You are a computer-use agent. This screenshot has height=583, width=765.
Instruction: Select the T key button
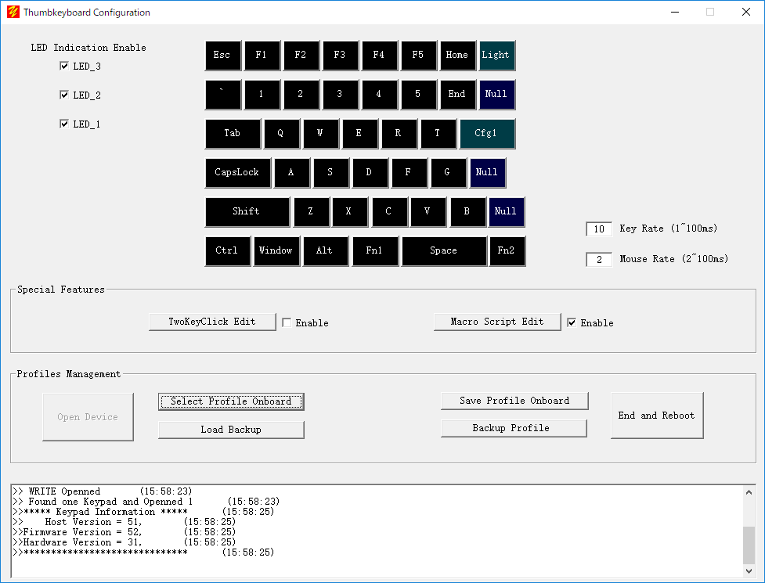[438, 134]
